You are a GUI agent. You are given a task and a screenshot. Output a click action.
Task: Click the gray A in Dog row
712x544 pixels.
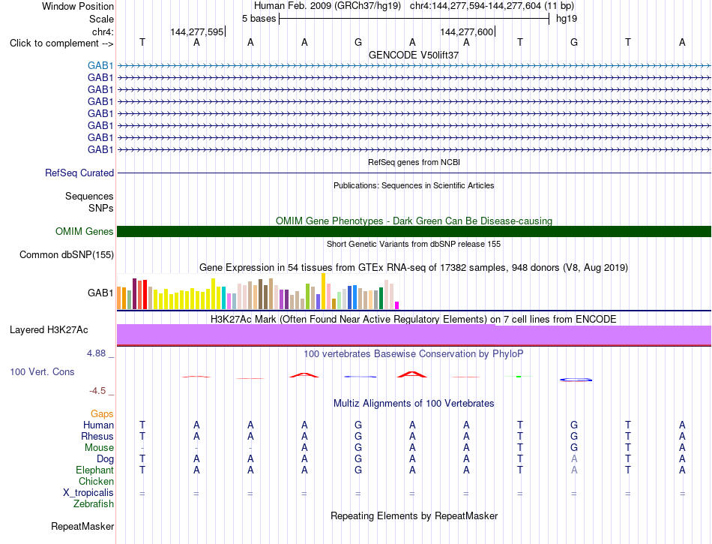coord(574,459)
